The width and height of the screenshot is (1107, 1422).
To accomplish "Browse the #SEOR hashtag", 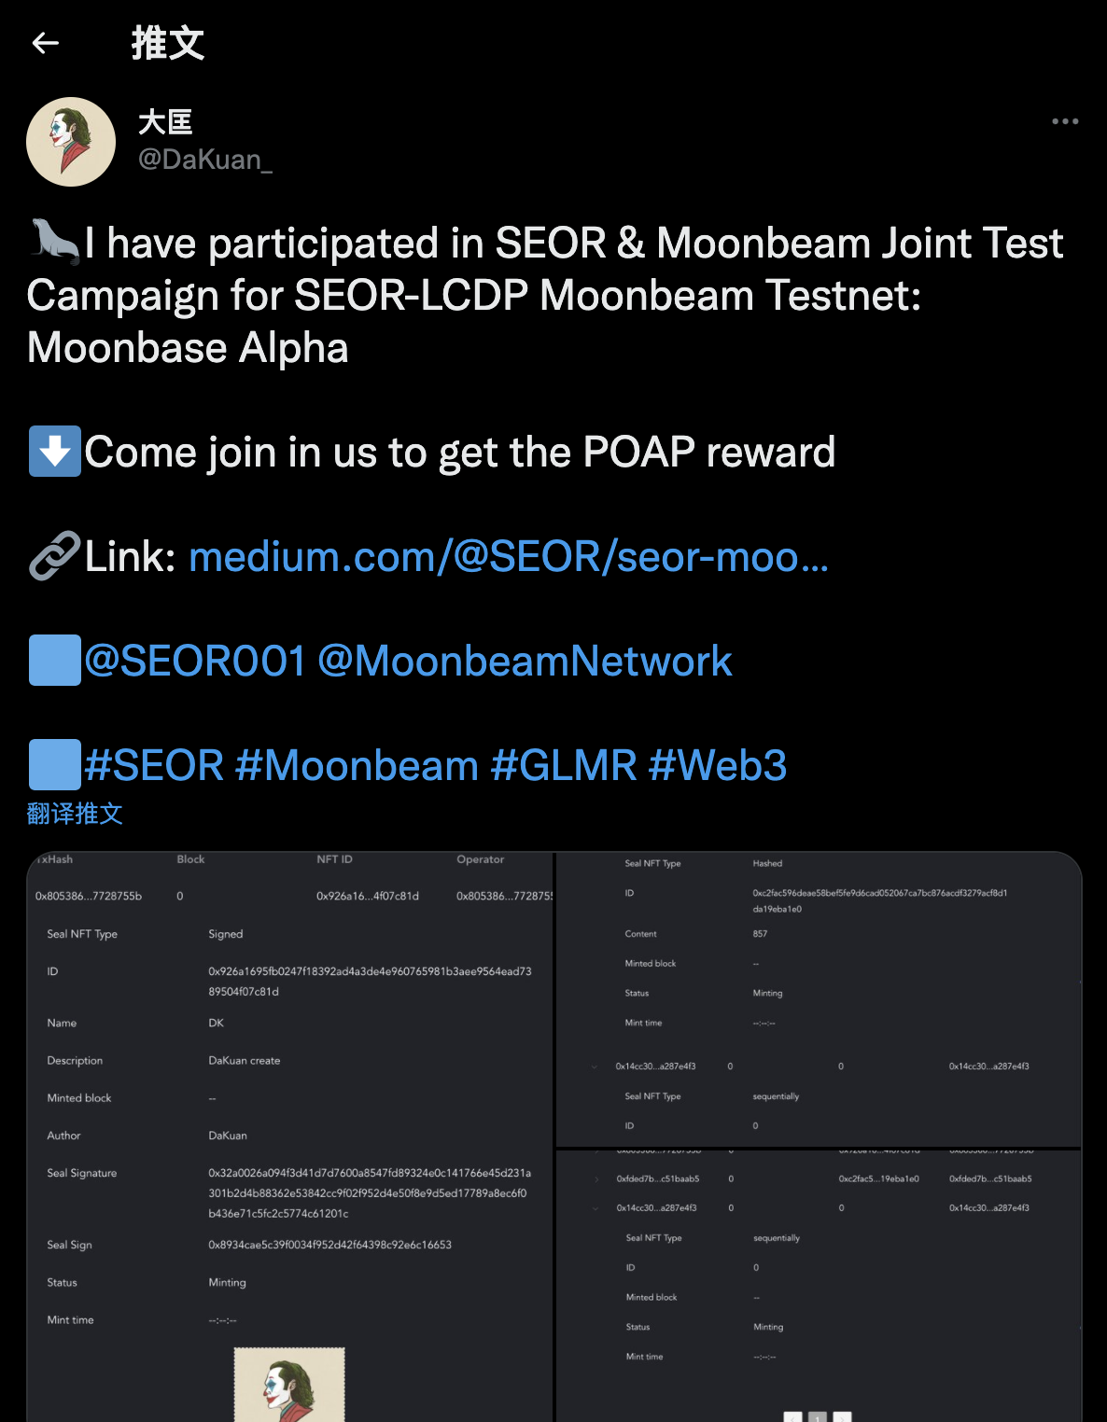I will 154,766.
